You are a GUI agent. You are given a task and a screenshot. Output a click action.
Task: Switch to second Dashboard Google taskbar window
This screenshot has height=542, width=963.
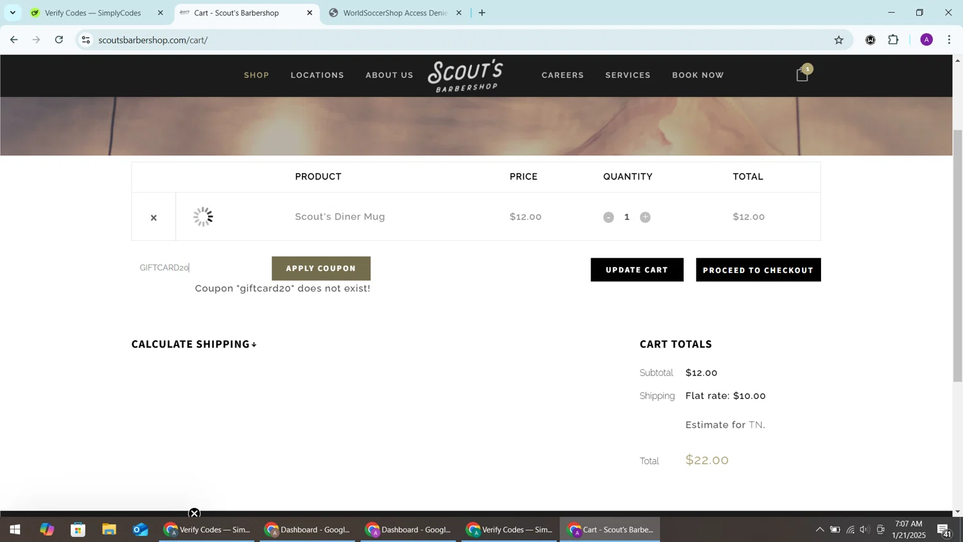click(x=408, y=530)
